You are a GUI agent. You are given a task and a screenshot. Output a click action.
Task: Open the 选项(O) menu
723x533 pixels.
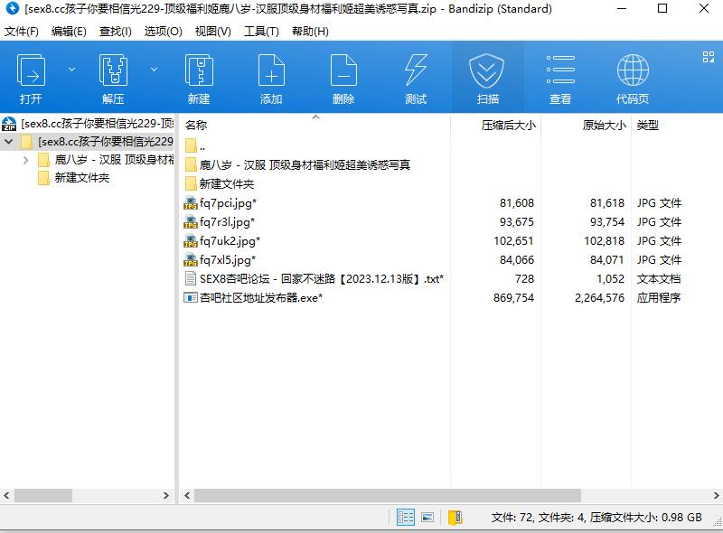(x=164, y=32)
